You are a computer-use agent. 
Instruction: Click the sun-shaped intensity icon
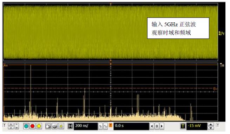[x=61, y=126]
